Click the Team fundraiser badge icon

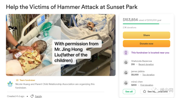[x=17, y=80]
